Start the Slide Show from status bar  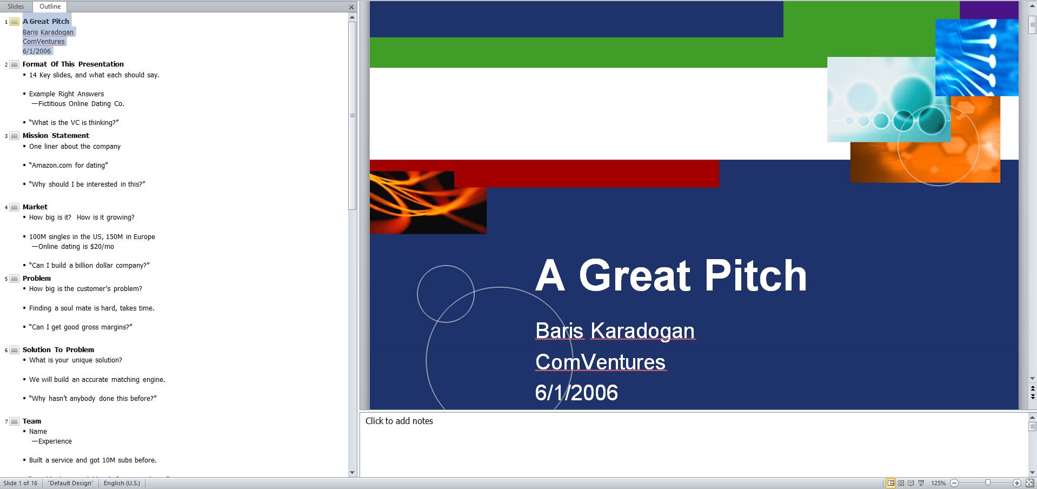pos(921,483)
